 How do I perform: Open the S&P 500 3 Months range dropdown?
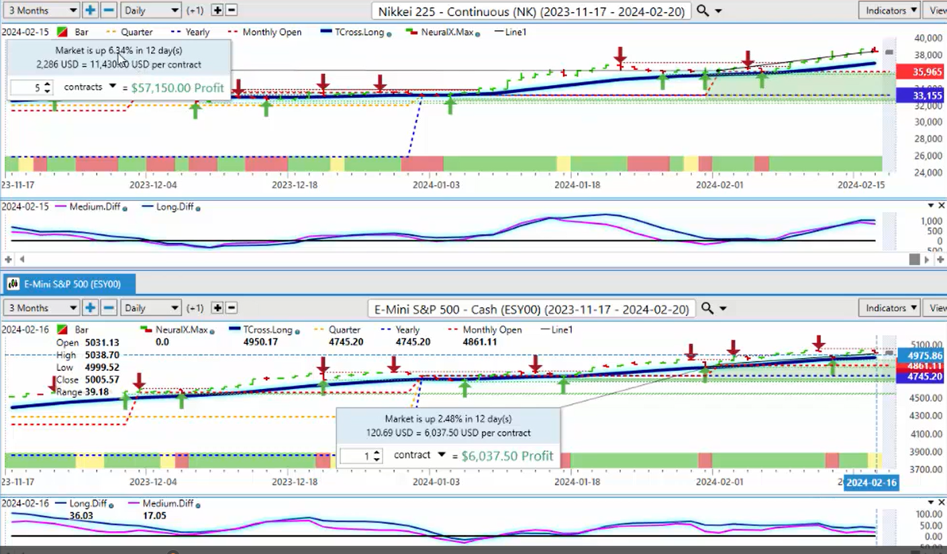[41, 308]
